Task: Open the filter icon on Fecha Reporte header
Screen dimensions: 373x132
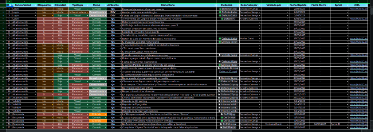Action: pos(308,5)
